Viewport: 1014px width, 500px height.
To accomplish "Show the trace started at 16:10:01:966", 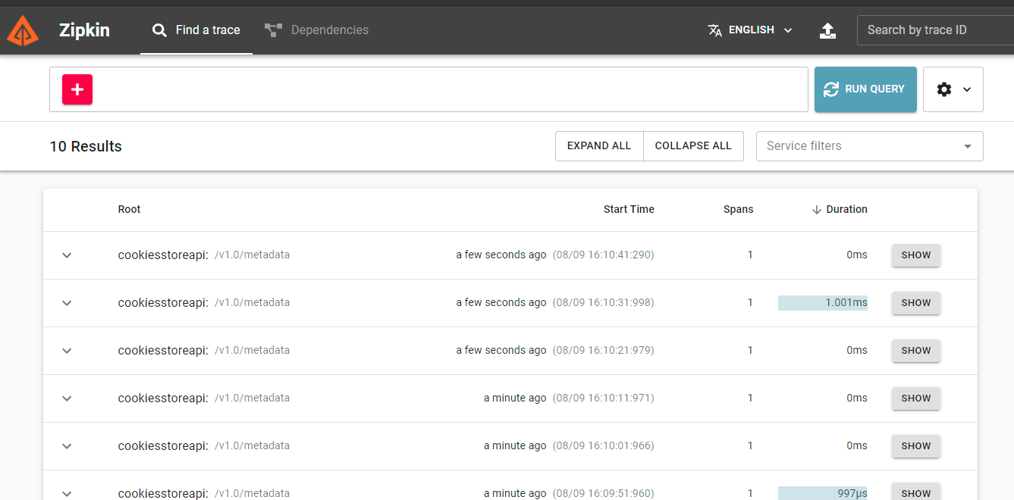I will click(x=916, y=446).
